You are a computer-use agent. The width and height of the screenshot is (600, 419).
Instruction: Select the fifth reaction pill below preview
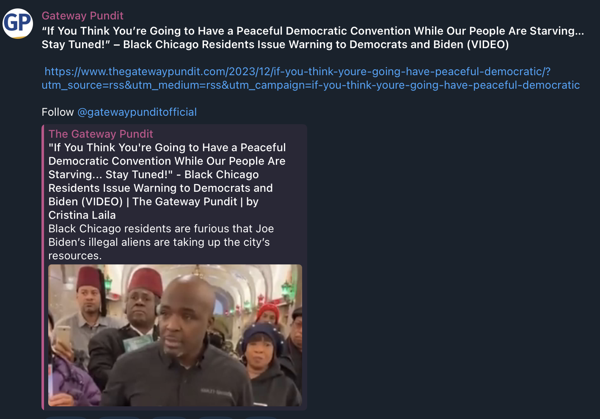261,417
